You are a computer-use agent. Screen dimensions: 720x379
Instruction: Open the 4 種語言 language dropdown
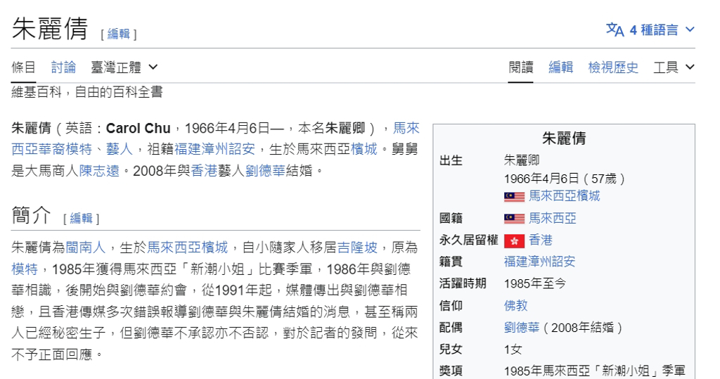[650, 30]
